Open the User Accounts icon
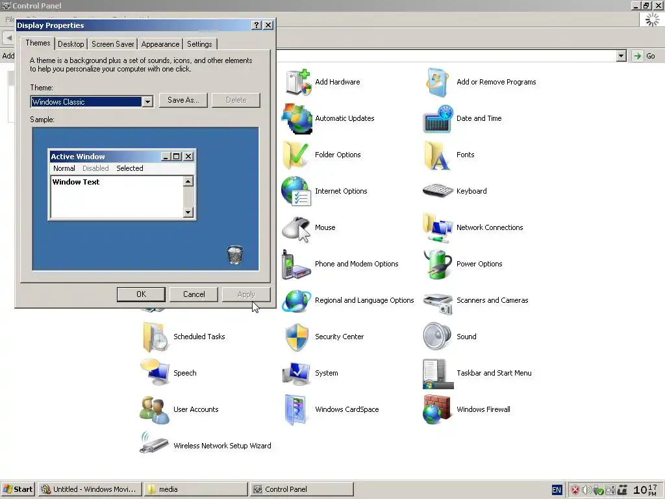This screenshot has width=665, height=499. (x=155, y=410)
